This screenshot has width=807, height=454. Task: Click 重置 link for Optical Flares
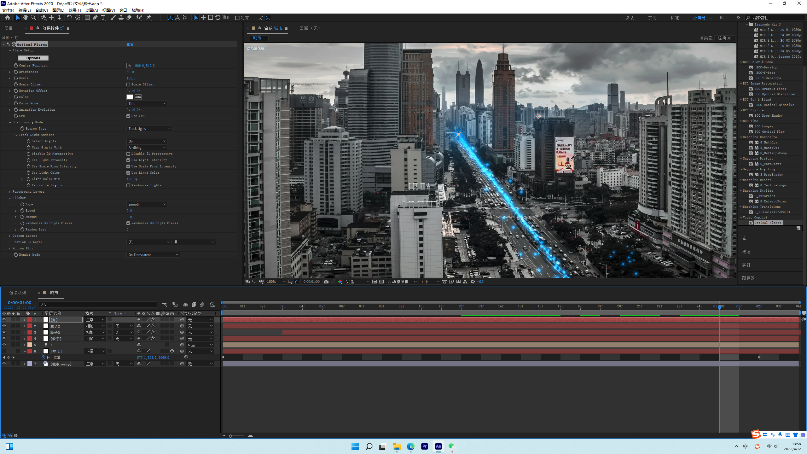tap(130, 44)
